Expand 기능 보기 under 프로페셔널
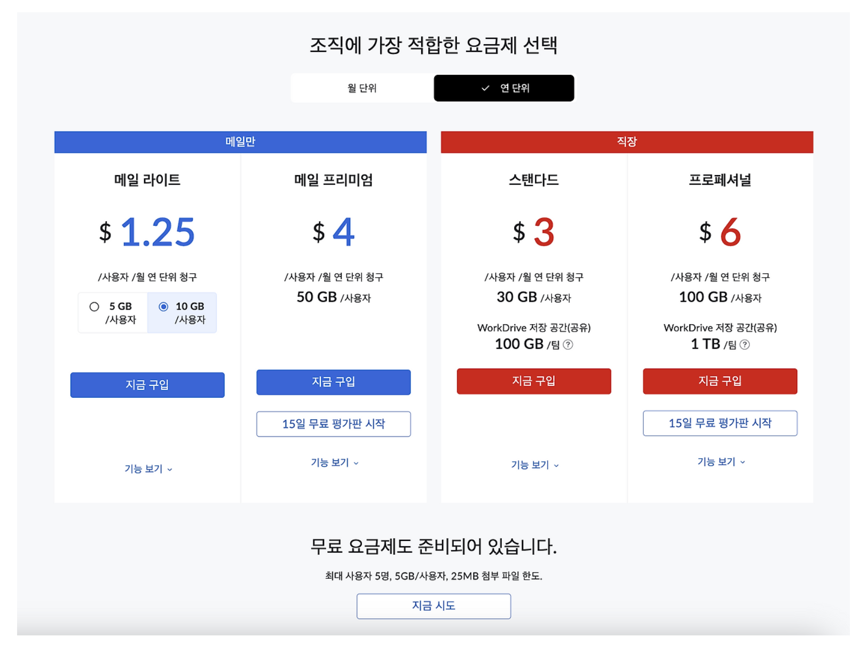 [x=721, y=462]
